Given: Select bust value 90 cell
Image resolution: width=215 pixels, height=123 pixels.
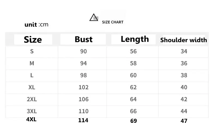Looking at the screenshot, I should tap(84, 51).
